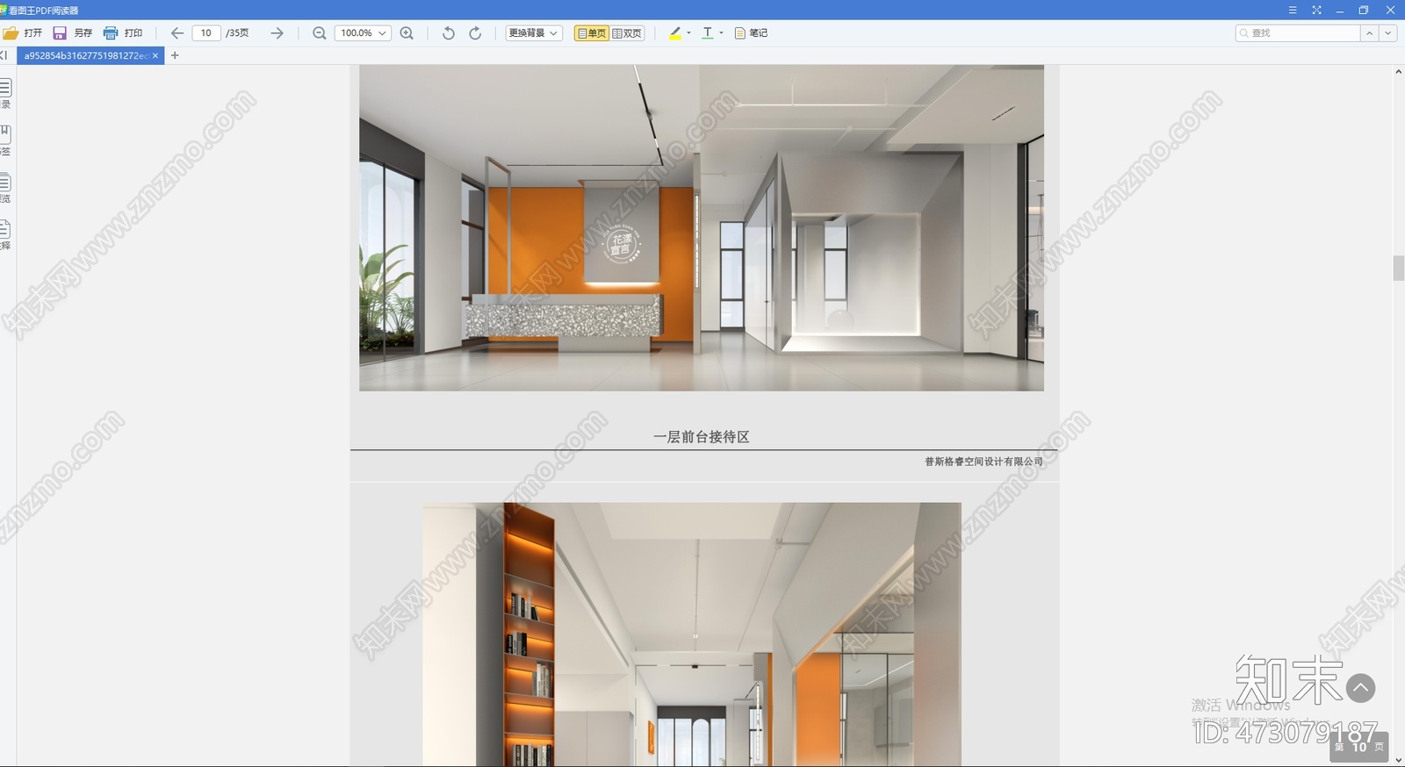Click the corridor bookshelf rendering image
The height and width of the screenshot is (767, 1405).
tap(692, 634)
